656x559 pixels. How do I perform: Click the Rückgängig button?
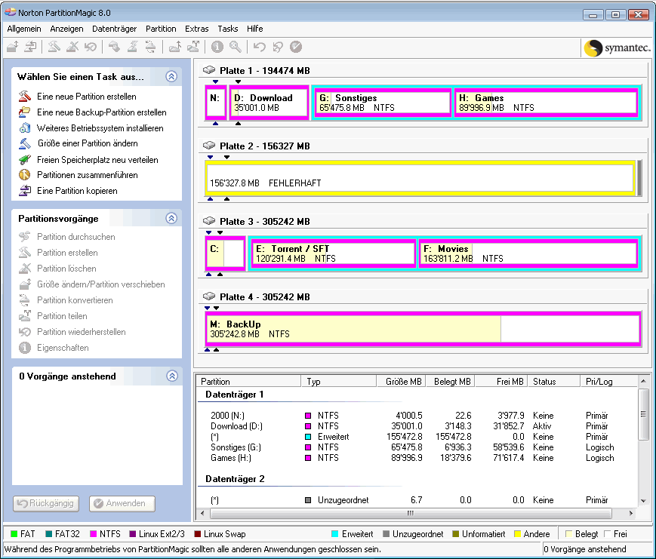[x=45, y=503]
